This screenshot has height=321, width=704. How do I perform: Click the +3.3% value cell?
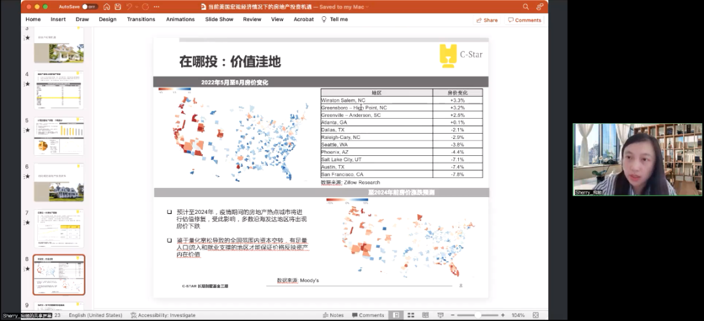[458, 100]
